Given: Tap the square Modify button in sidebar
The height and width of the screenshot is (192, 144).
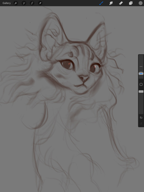Looking at the screenshot, I should (141, 84).
